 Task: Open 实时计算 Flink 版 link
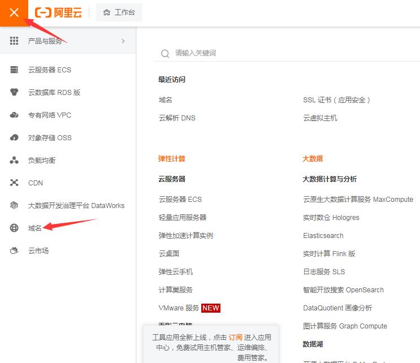[x=329, y=253]
